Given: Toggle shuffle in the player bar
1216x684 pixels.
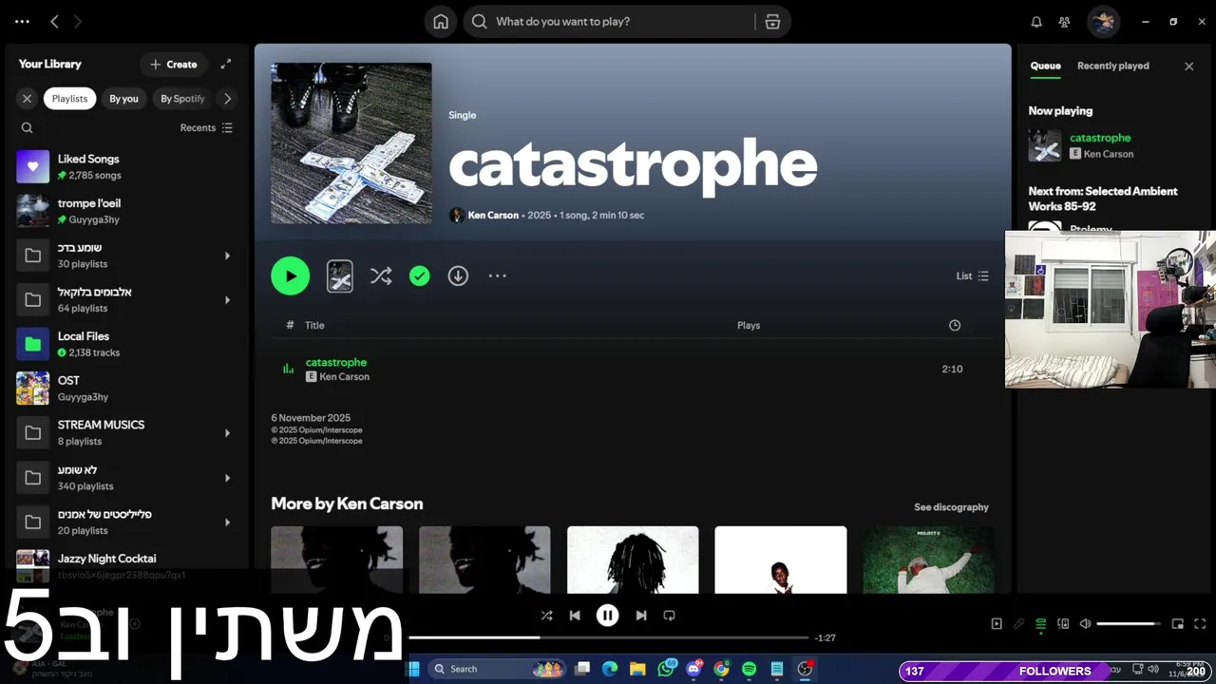Looking at the screenshot, I should (546, 616).
